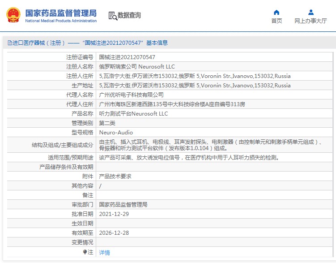
Task: Click the 数据查询 heading text
Action: (129, 15)
